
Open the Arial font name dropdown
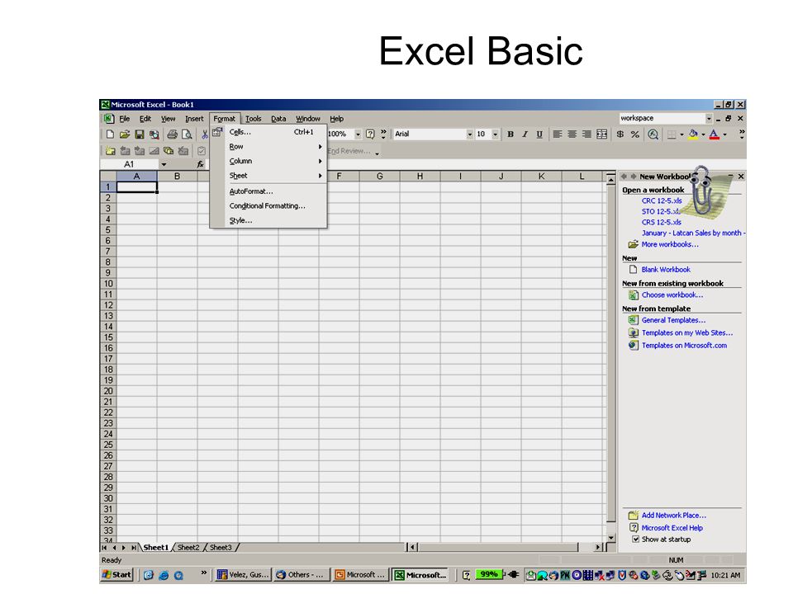point(470,134)
